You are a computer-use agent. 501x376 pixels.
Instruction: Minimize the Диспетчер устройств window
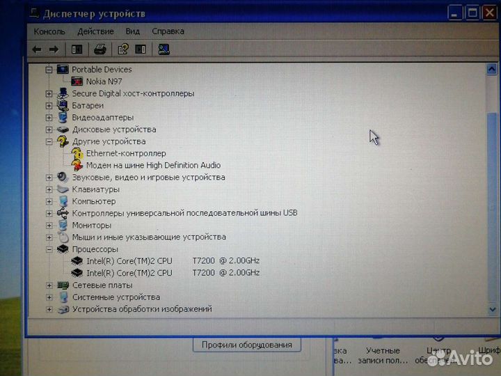click(455, 13)
